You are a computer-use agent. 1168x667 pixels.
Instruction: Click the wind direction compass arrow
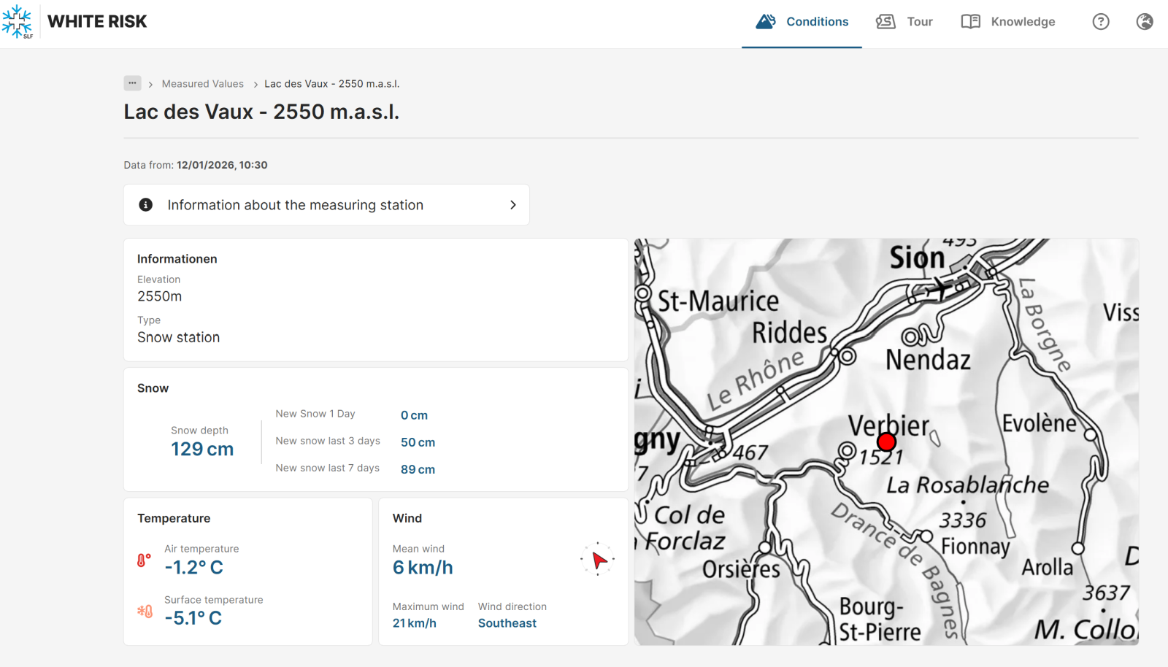point(598,560)
